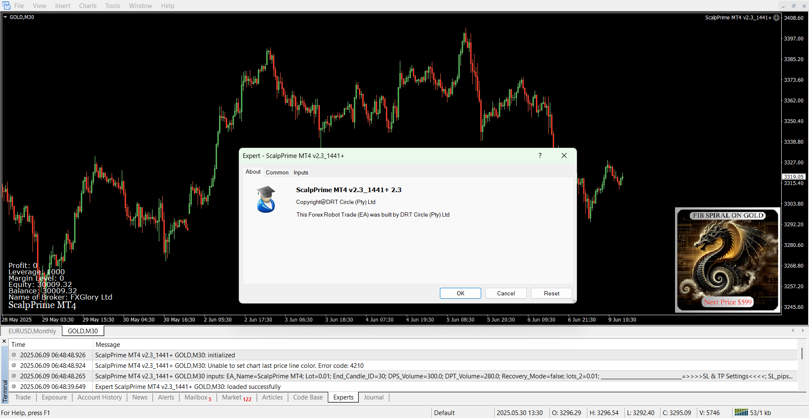The width and height of the screenshot is (809, 418).
Task: Close the Terminal panel using its small x
Action: 4,341
